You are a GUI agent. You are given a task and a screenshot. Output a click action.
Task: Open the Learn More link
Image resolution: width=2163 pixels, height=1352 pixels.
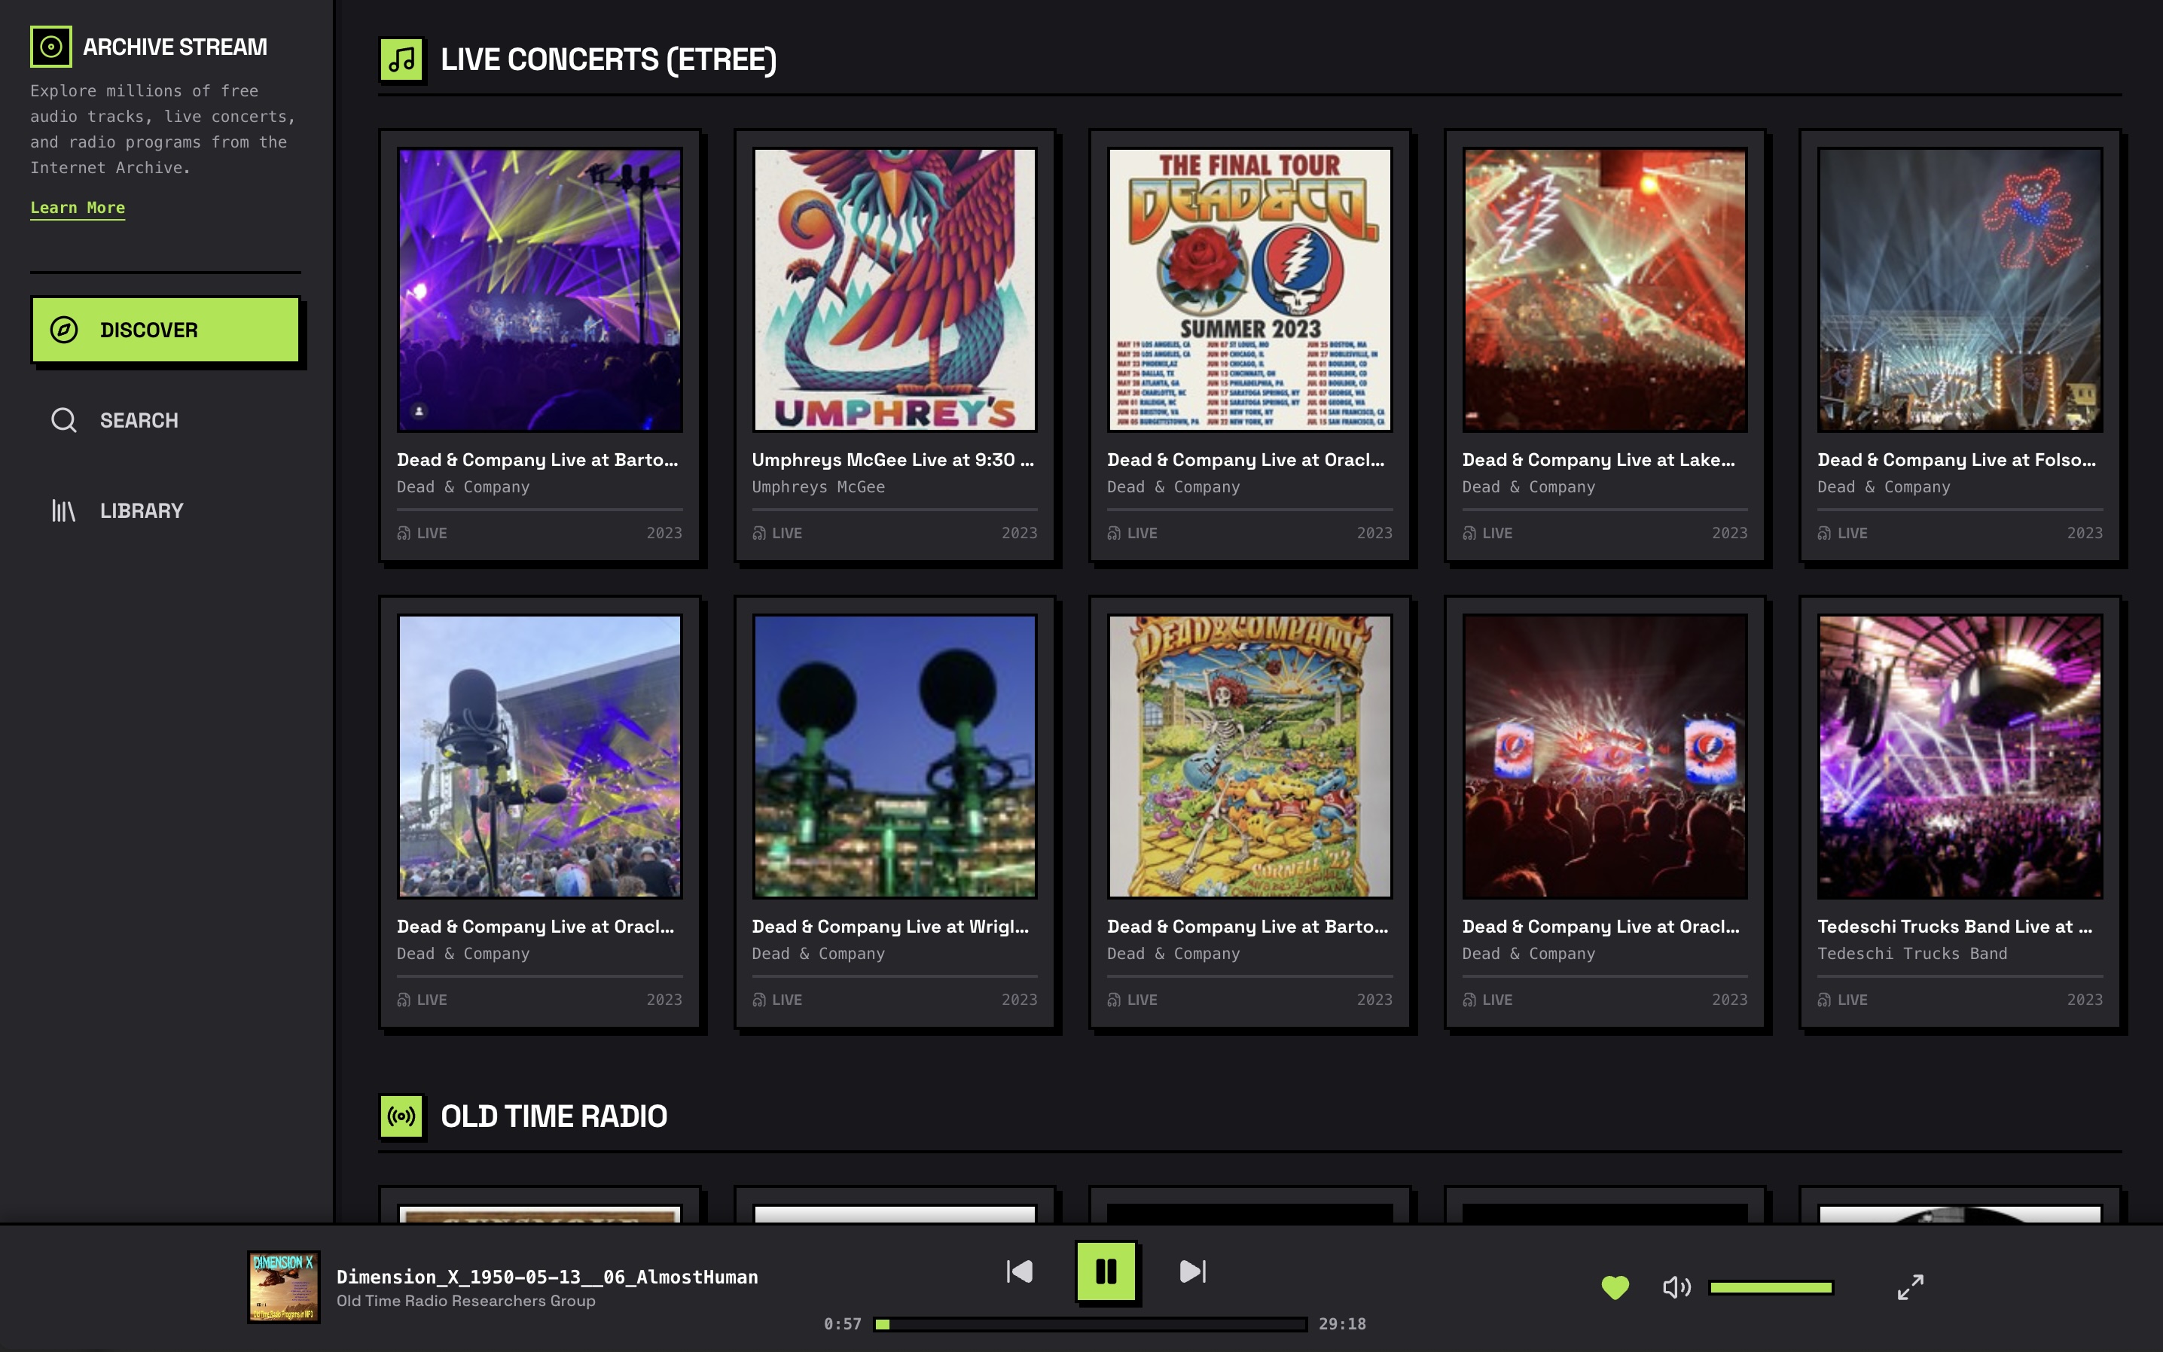(x=77, y=208)
